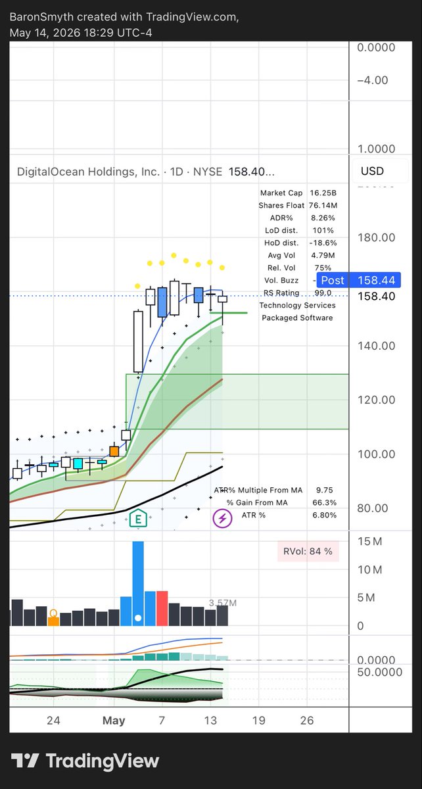This screenshot has width=422, height=789.
Task: Click the green earnings E marker
Action: [x=139, y=518]
